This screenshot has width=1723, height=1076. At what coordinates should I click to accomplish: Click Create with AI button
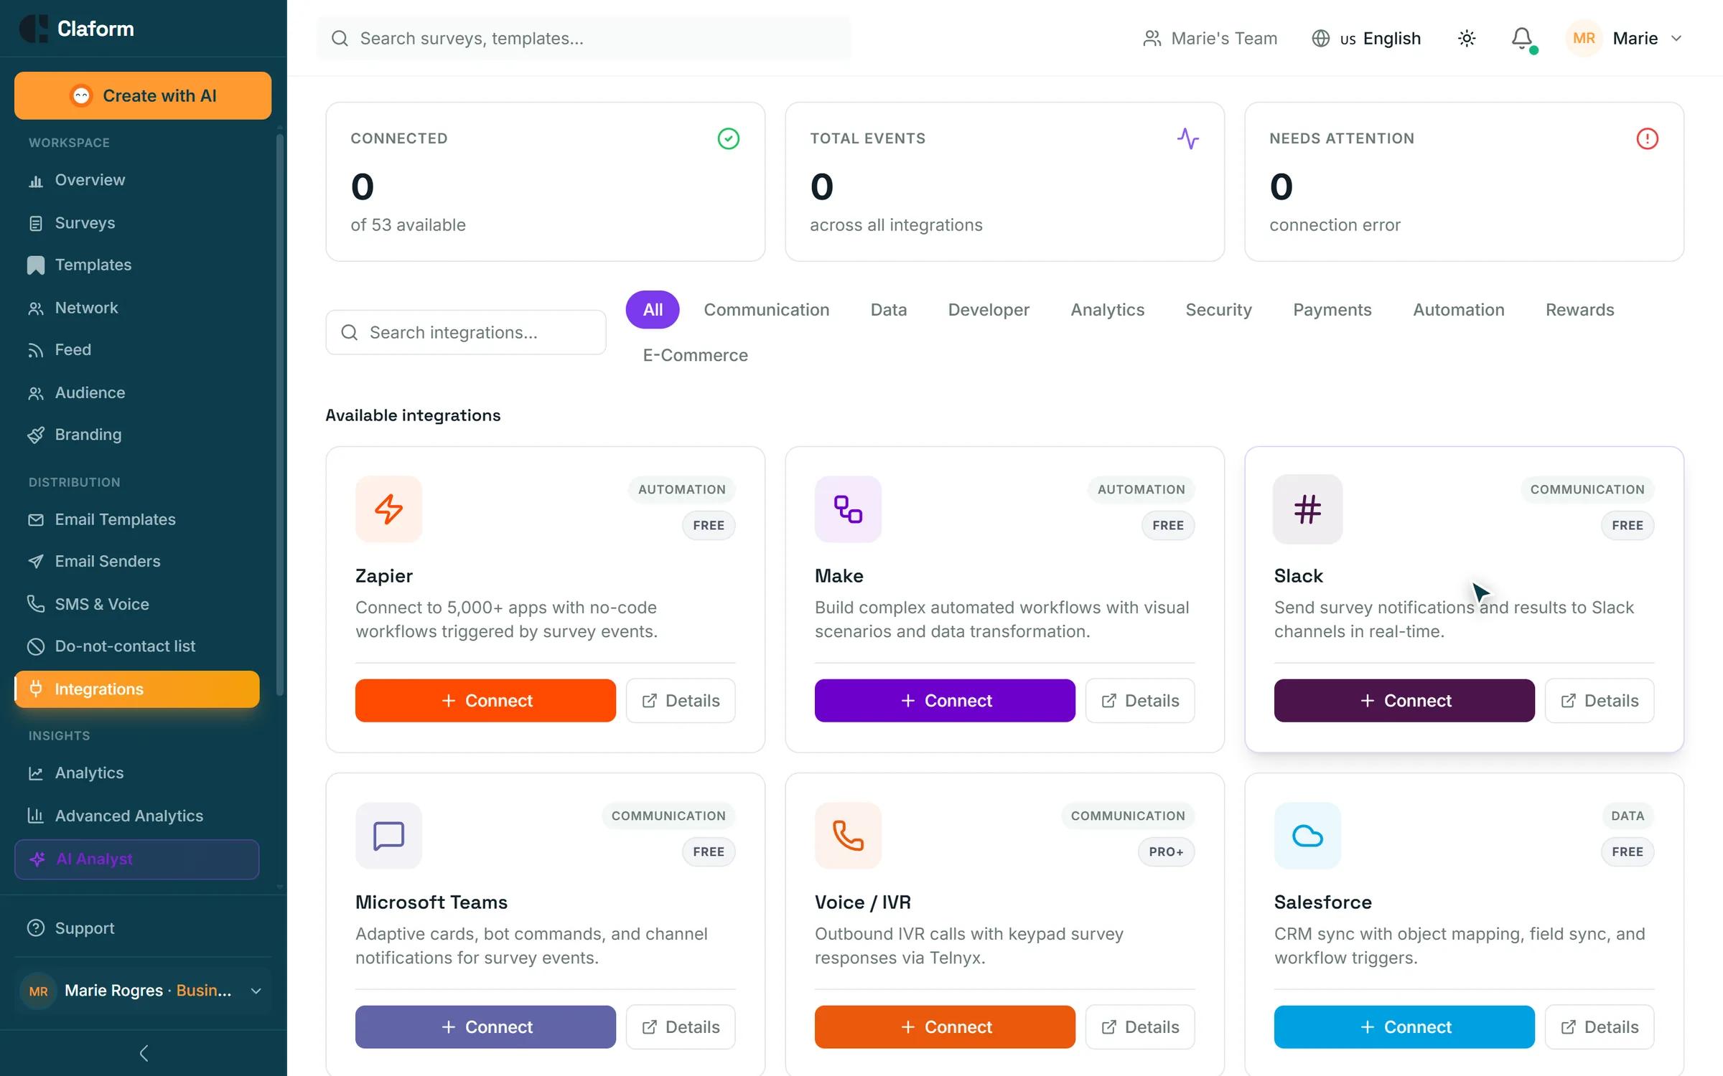point(143,95)
